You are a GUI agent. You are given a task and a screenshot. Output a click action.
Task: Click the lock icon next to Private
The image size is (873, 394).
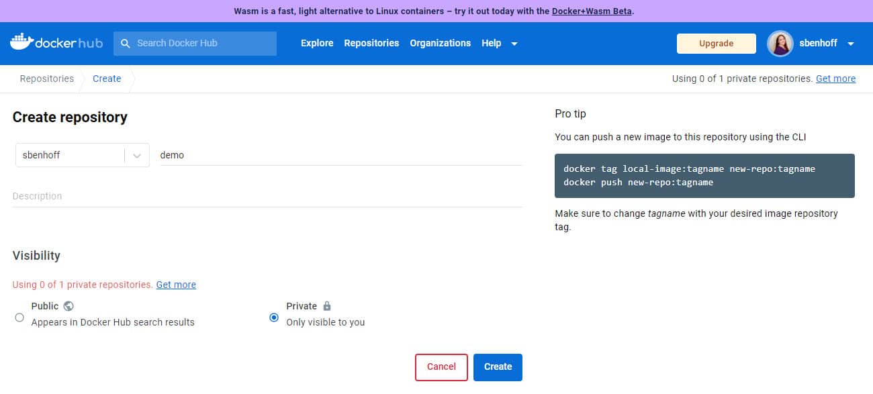(x=327, y=305)
